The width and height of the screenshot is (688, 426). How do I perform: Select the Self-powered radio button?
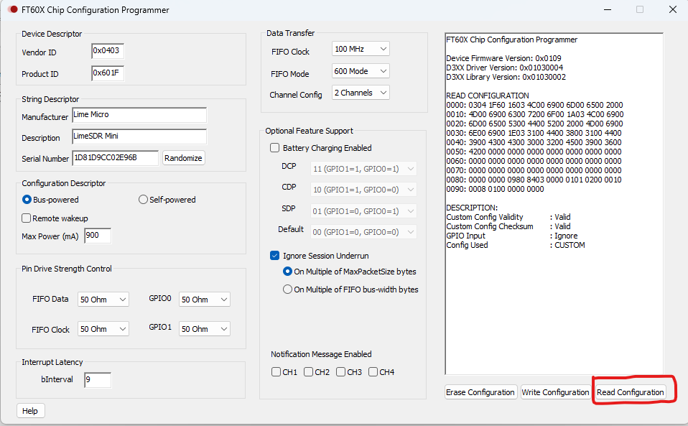pyautogui.click(x=144, y=200)
